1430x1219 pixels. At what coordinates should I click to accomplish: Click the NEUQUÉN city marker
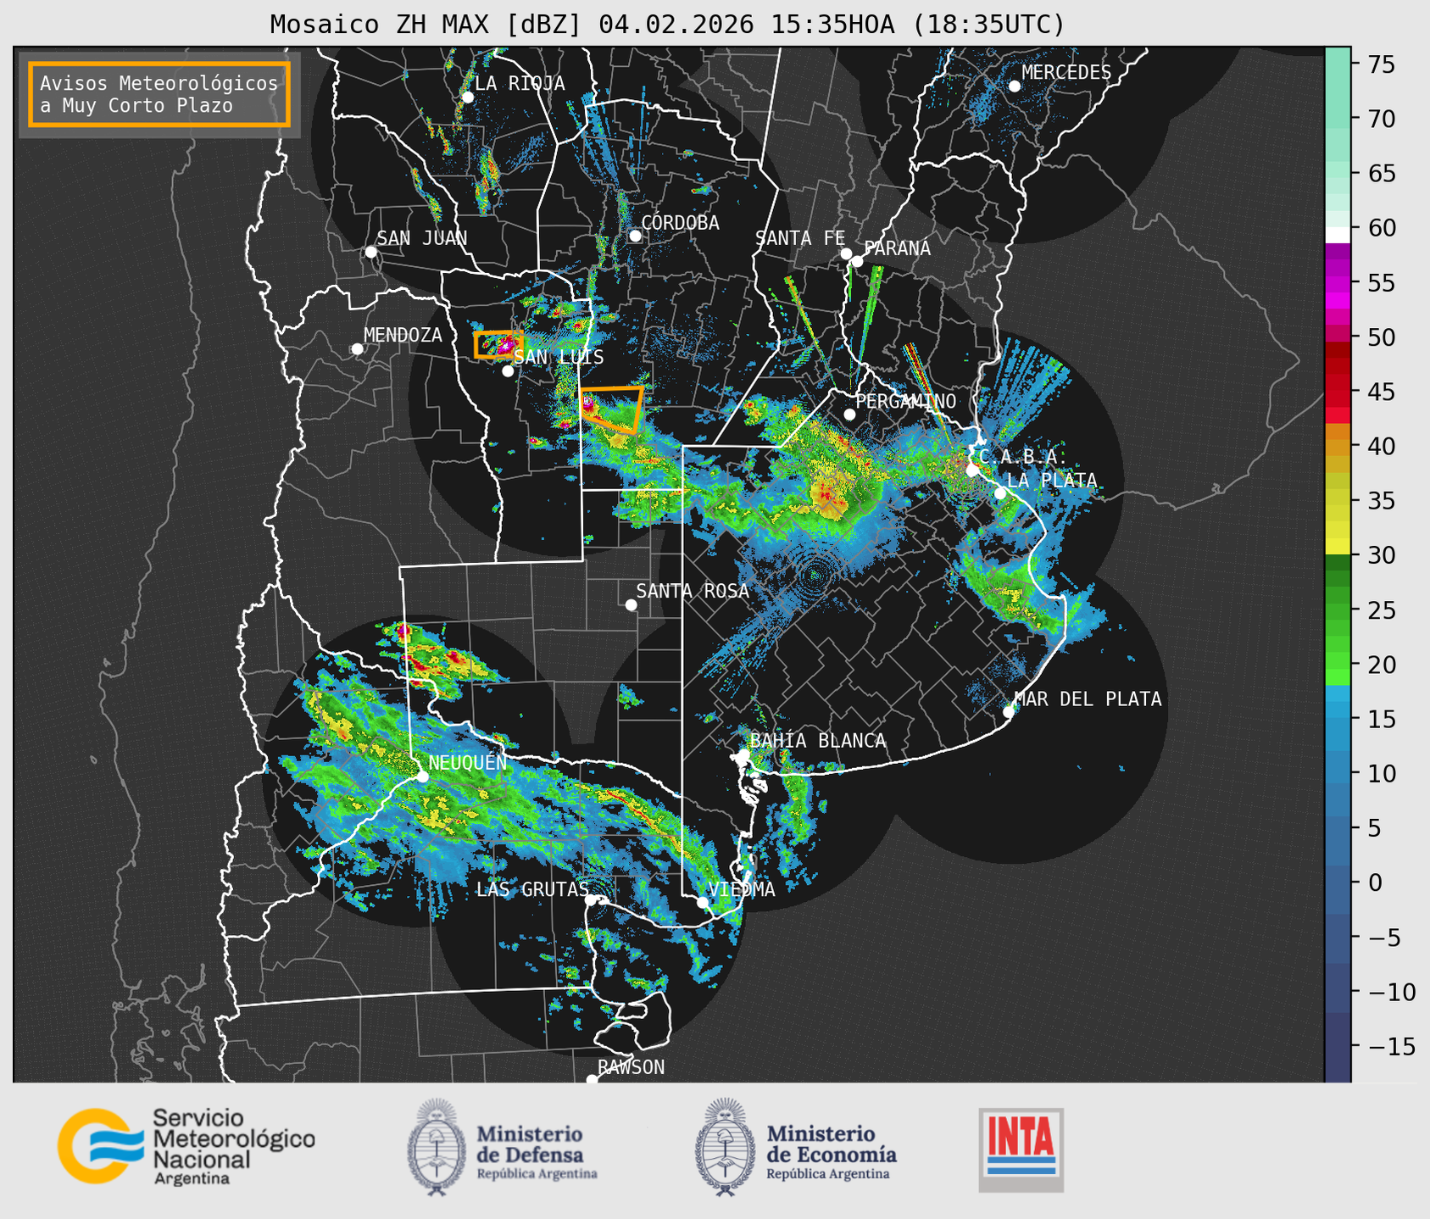[x=423, y=776]
